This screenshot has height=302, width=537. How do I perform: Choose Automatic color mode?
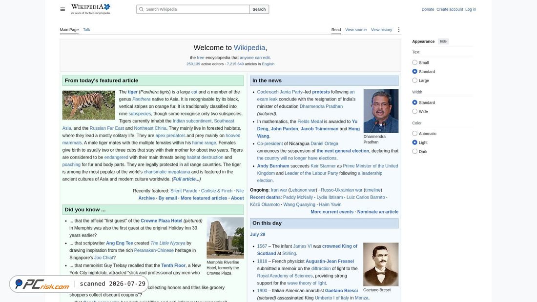[x=415, y=134]
